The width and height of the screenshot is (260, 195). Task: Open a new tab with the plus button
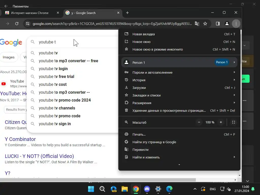pos(127,13)
